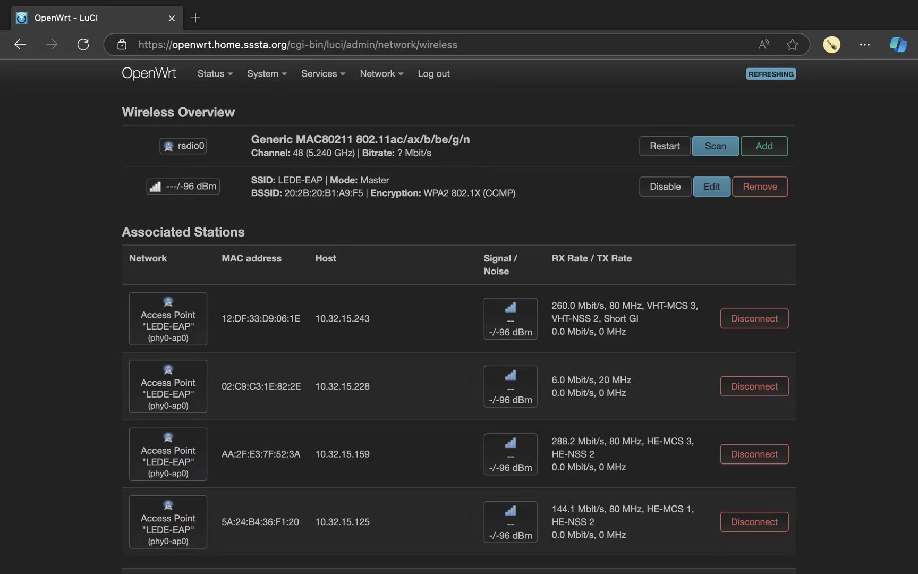The height and width of the screenshot is (574, 918).
Task: Disable the LEDE-EAP wireless network
Action: pyautogui.click(x=665, y=187)
